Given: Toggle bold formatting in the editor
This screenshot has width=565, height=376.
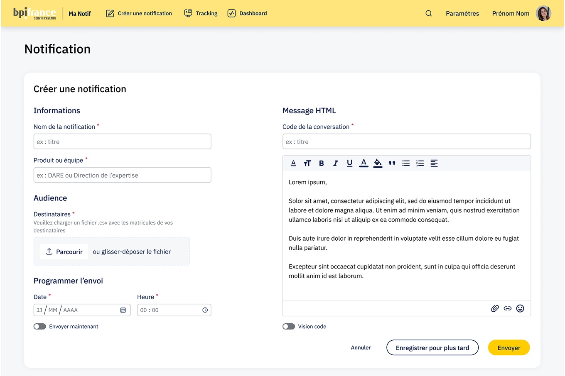Looking at the screenshot, I should 321,163.
